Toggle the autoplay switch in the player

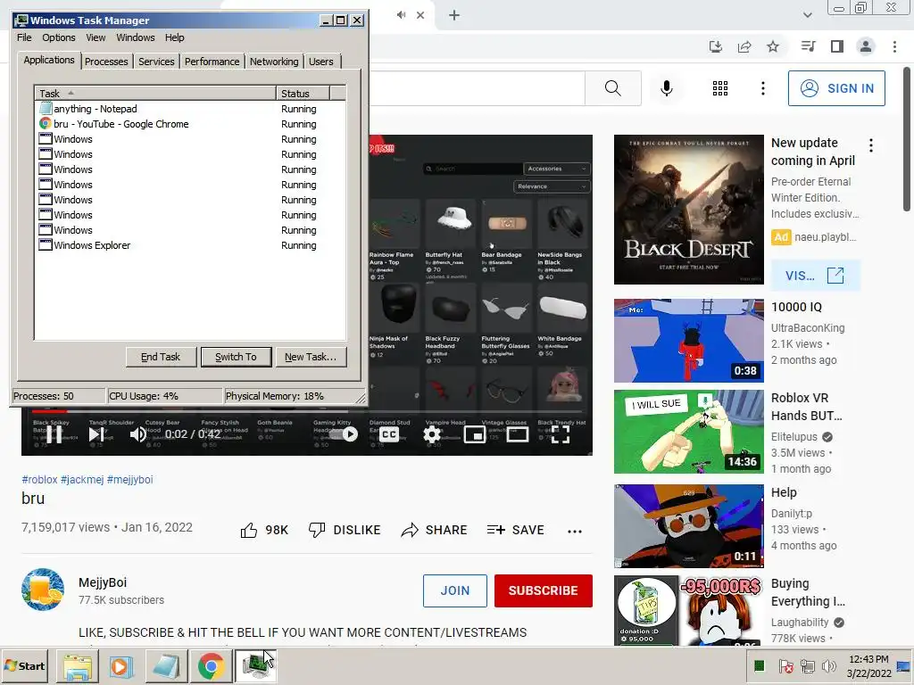pyautogui.click(x=344, y=434)
